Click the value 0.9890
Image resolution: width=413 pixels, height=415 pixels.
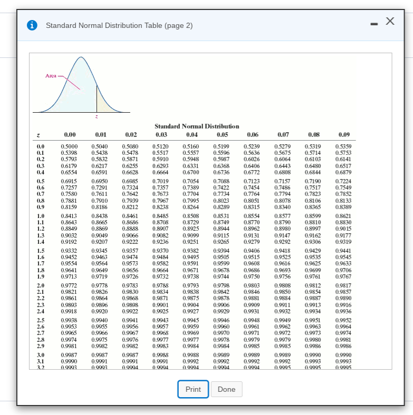coord(343,298)
